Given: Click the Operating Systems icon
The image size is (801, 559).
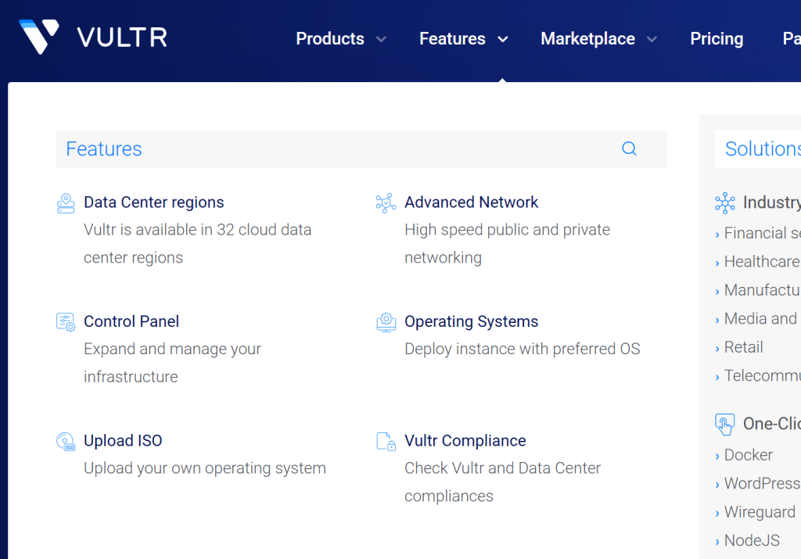Looking at the screenshot, I should [x=386, y=322].
